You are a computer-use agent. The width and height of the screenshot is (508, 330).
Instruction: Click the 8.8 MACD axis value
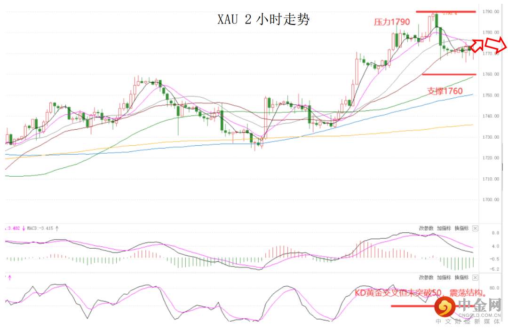(495, 233)
